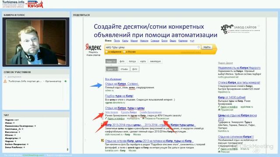Open the Онлайн-бронирование sitelink

150,113
